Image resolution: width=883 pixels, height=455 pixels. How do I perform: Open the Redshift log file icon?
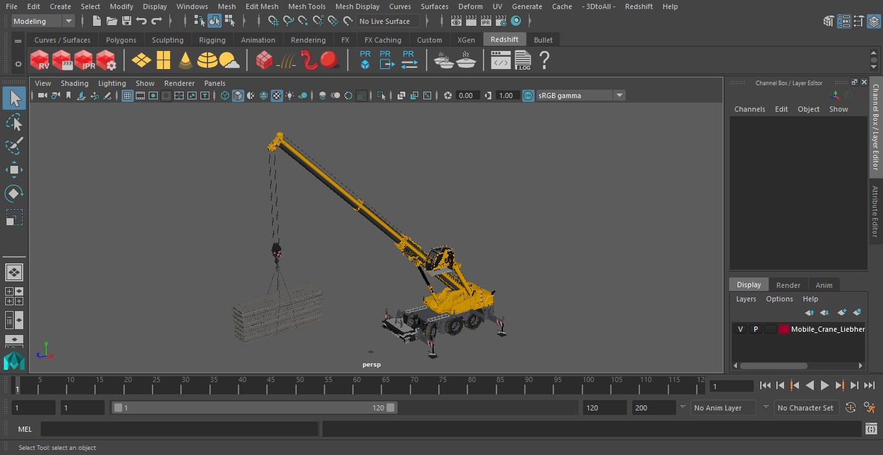pos(522,61)
